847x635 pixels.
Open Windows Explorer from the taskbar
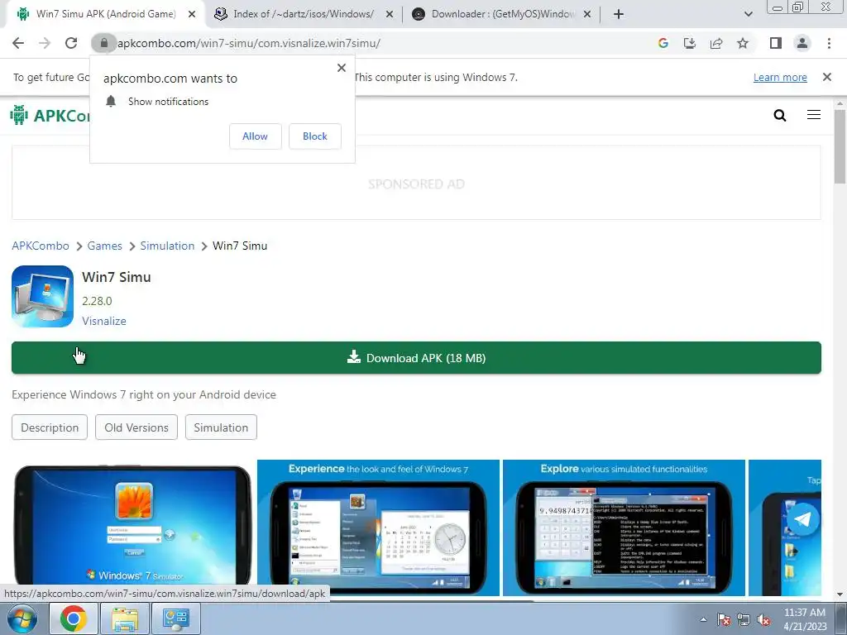125,618
